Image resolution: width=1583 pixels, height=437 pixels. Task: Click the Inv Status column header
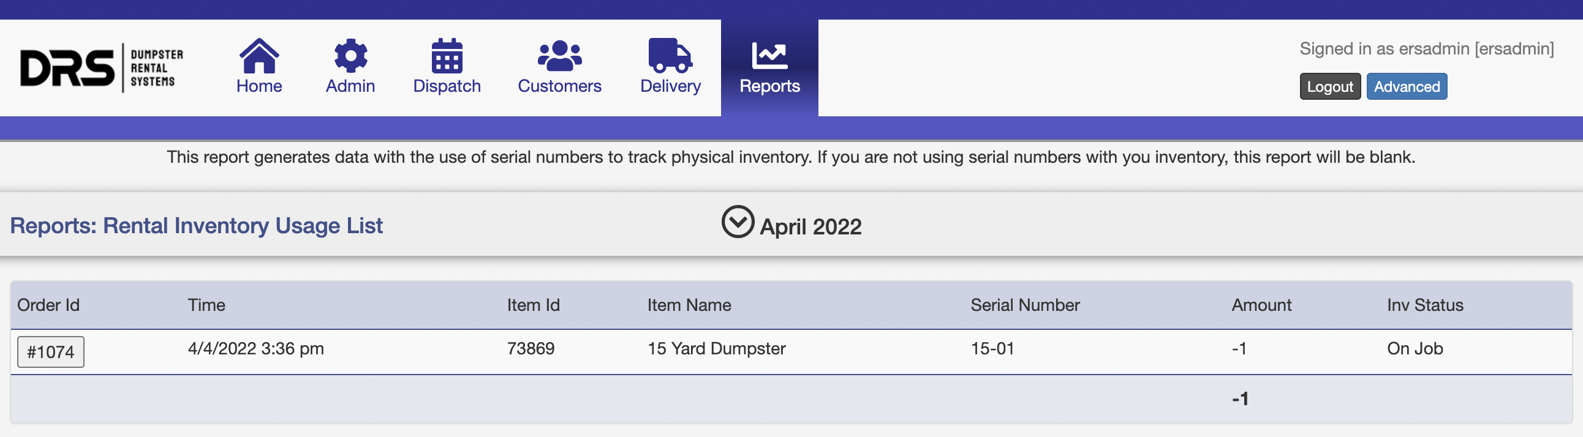tap(1424, 305)
